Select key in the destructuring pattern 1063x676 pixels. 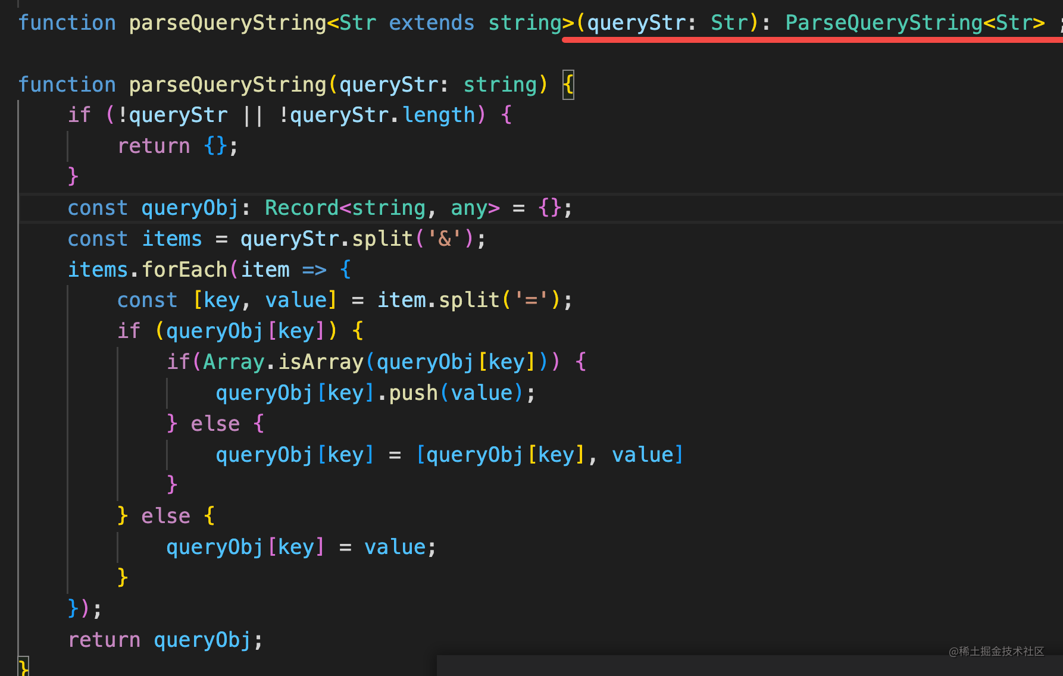point(221,301)
